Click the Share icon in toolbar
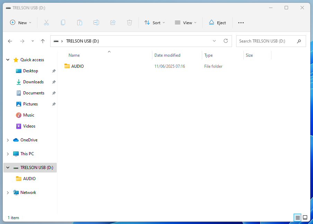313x224 pixels. (113, 23)
